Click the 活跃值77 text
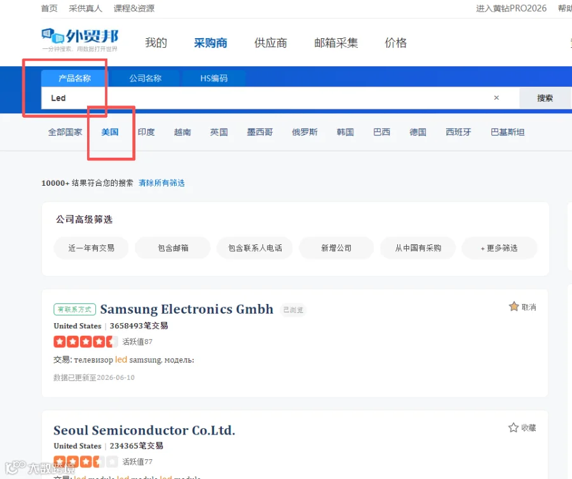 tap(137, 462)
